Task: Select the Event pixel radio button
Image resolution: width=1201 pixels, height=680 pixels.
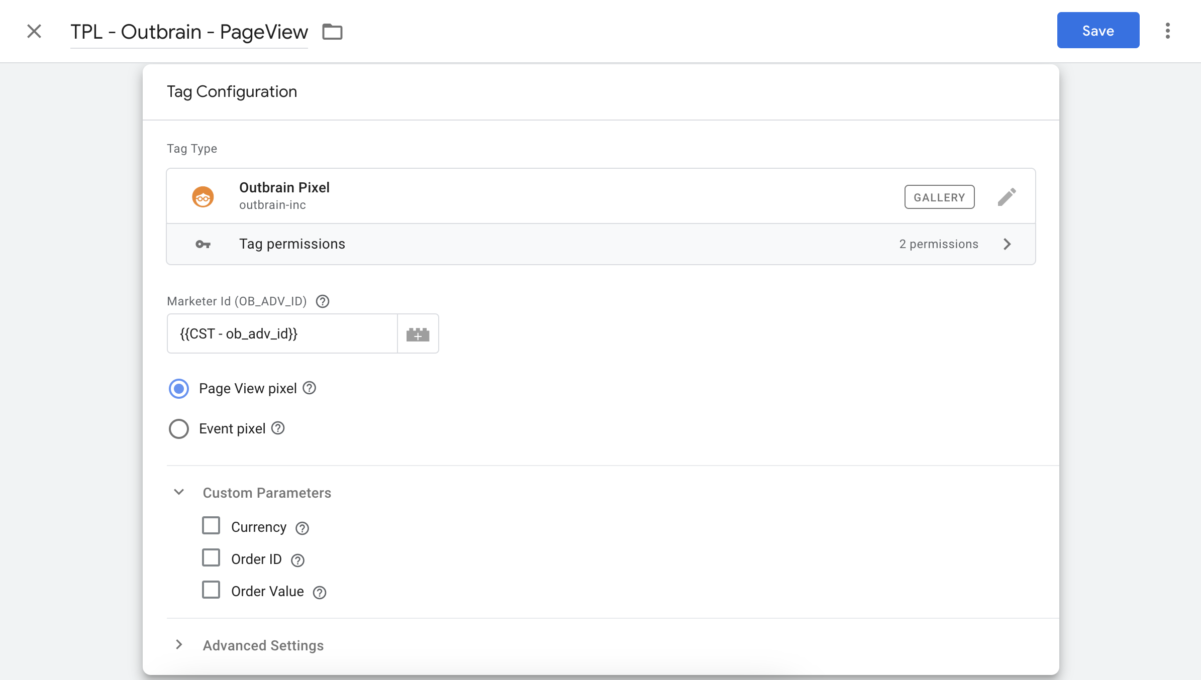Action: pos(178,428)
